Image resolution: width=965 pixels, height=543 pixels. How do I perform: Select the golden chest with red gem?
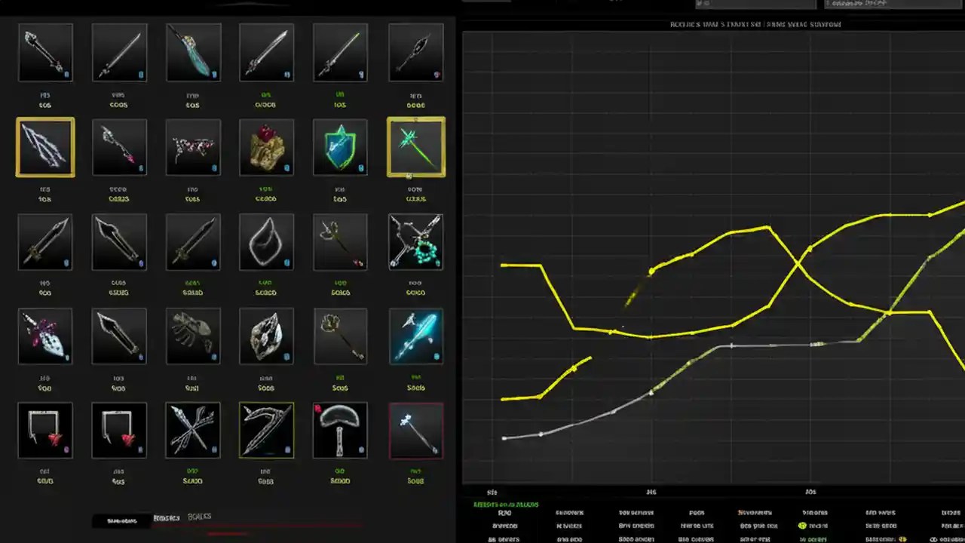tap(266, 147)
